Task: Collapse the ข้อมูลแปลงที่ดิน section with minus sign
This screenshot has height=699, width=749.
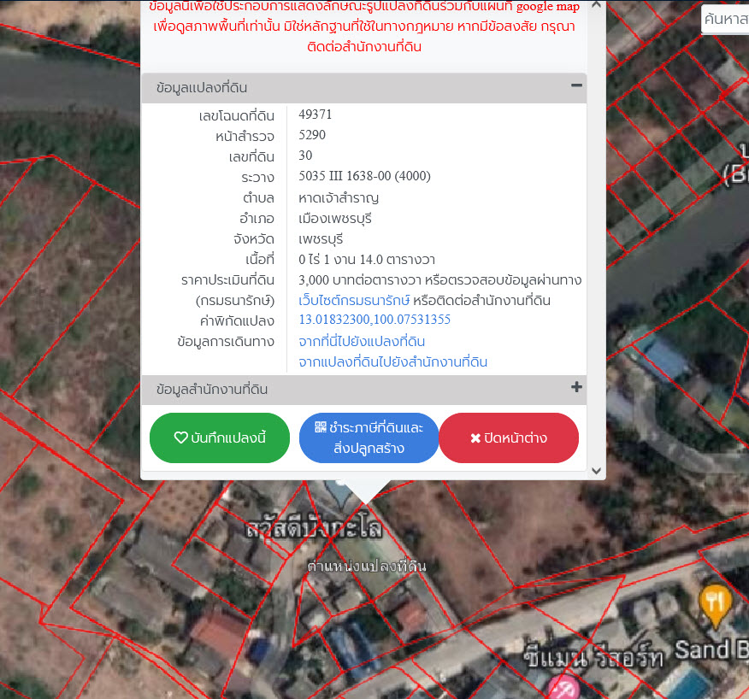Action: point(578,88)
